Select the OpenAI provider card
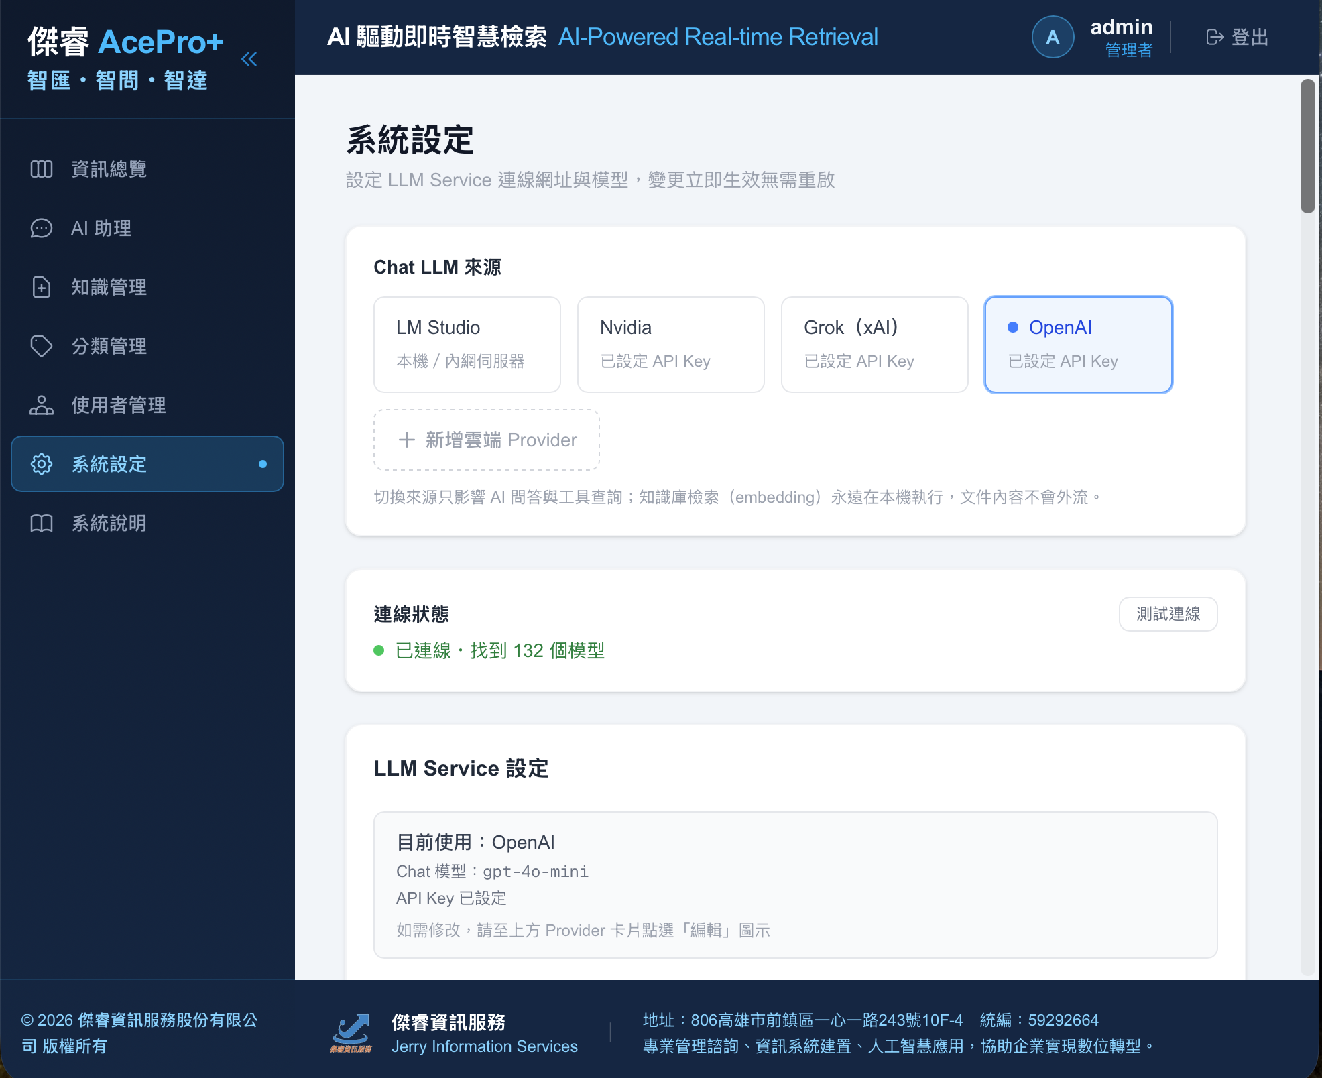This screenshot has height=1078, width=1322. point(1079,345)
